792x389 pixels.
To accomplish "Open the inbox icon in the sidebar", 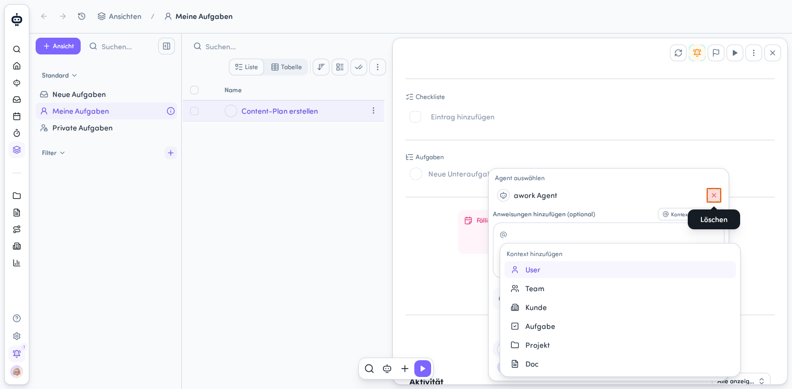I will coord(17,99).
